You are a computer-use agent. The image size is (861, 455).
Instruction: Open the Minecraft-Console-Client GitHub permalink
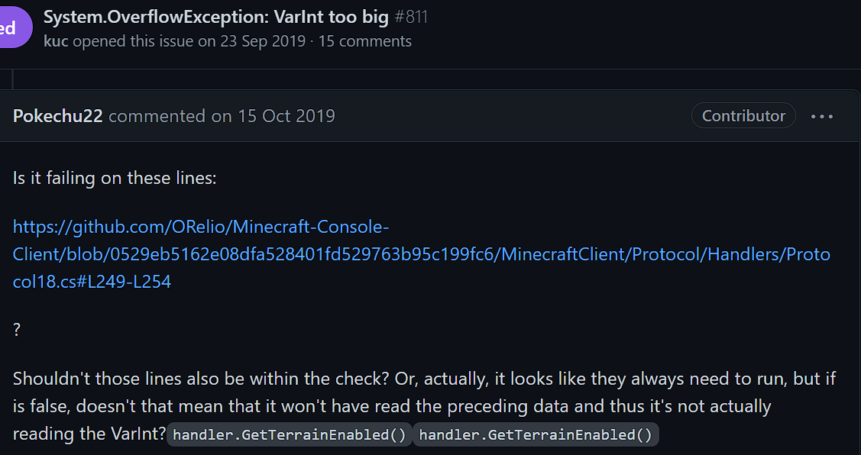[x=421, y=254]
